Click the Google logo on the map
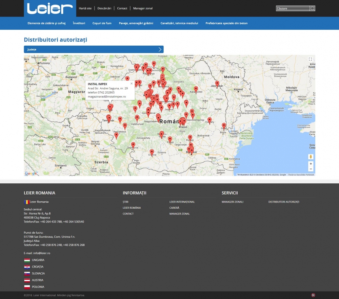Viewport: 339px width, 299px height. pyautogui.click(x=31, y=173)
